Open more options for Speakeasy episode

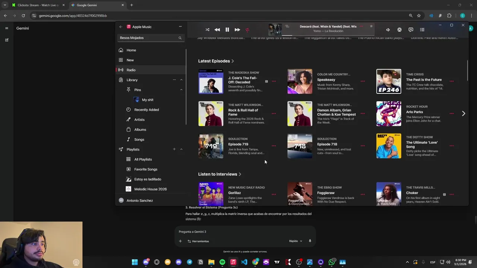pos(363,81)
